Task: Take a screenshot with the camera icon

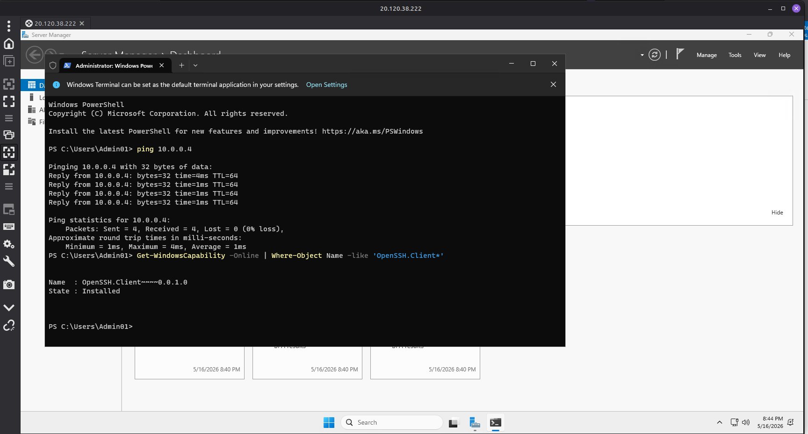Action: pos(9,285)
